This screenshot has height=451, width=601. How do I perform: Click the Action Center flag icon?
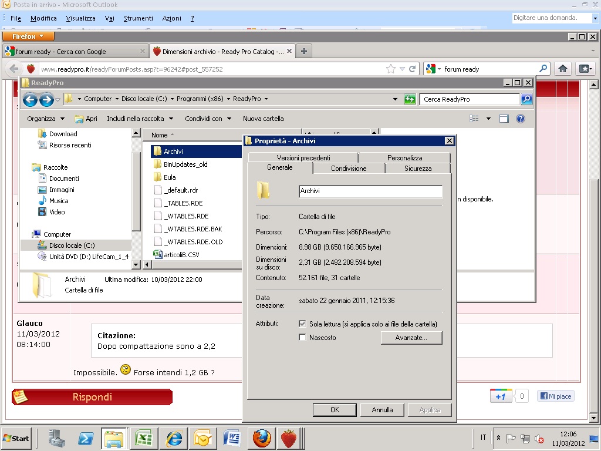pos(511,438)
